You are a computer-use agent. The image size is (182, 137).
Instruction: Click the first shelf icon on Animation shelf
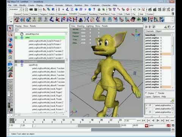coord(17,19)
